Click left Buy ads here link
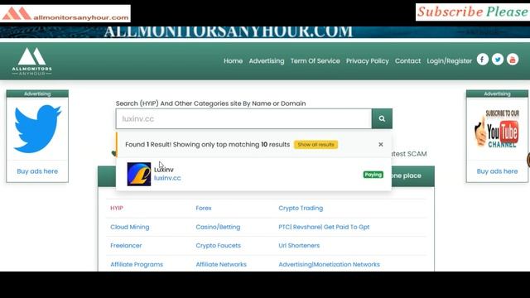The height and width of the screenshot is (298, 530). pyautogui.click(x=37, y=171)
